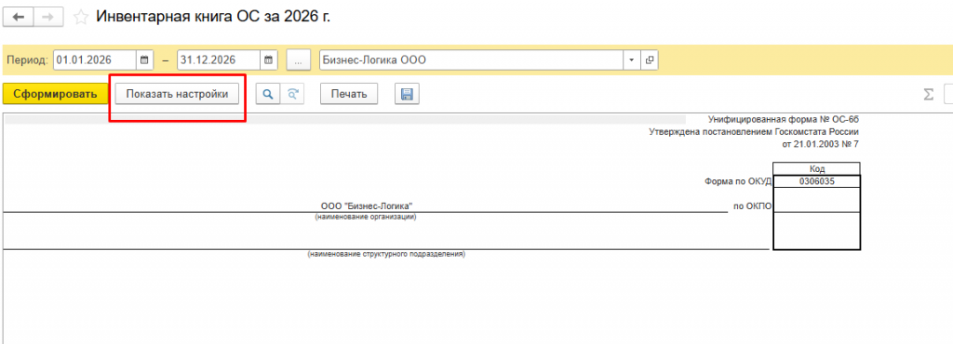Edit the period start date field

(95, 60)
